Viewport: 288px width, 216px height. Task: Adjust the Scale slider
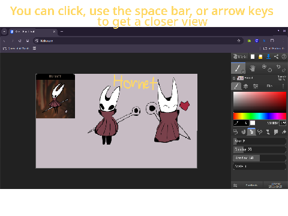[x=260, y=166]
